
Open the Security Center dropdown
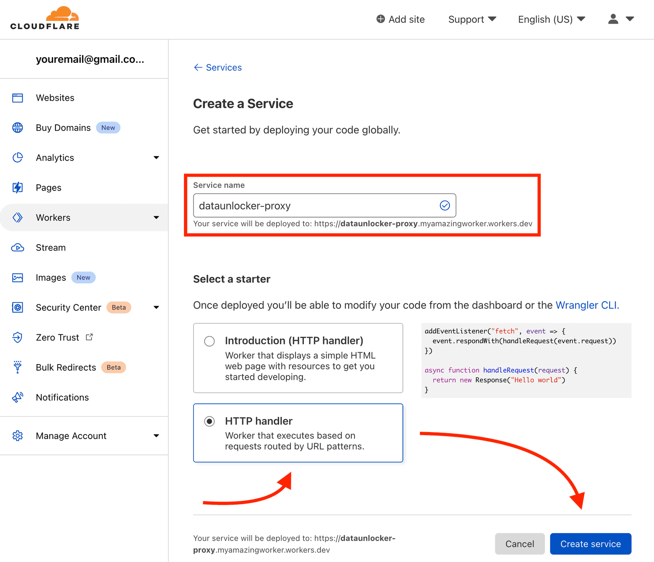(156, 307)
